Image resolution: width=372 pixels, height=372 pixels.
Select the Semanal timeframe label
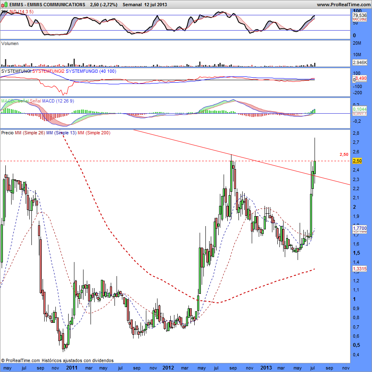click(x=132, y=5)
